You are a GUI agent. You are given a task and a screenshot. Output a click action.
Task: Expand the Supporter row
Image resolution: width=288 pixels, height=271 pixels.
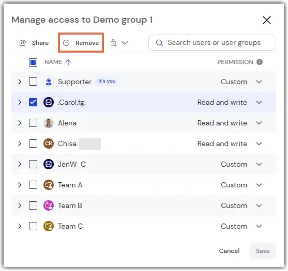coord(20,82)
